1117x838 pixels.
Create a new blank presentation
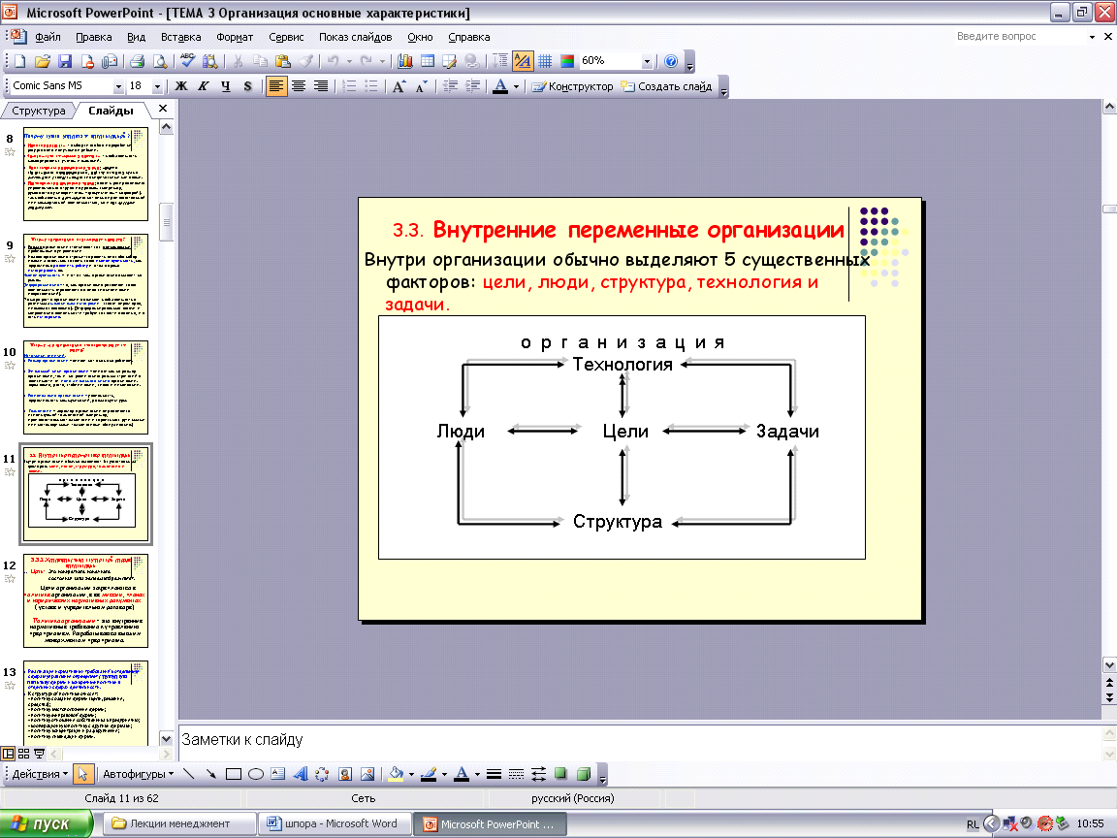tap(20, 61)
